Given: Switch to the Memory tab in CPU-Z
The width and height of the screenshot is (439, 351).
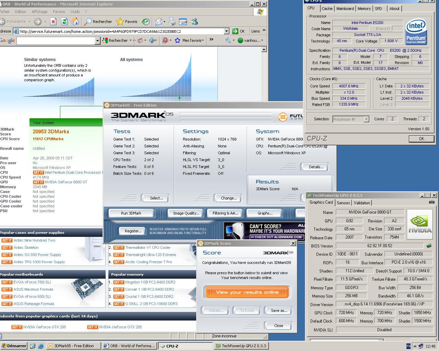Looking at the screenshot, I should (x=364, y=9).
